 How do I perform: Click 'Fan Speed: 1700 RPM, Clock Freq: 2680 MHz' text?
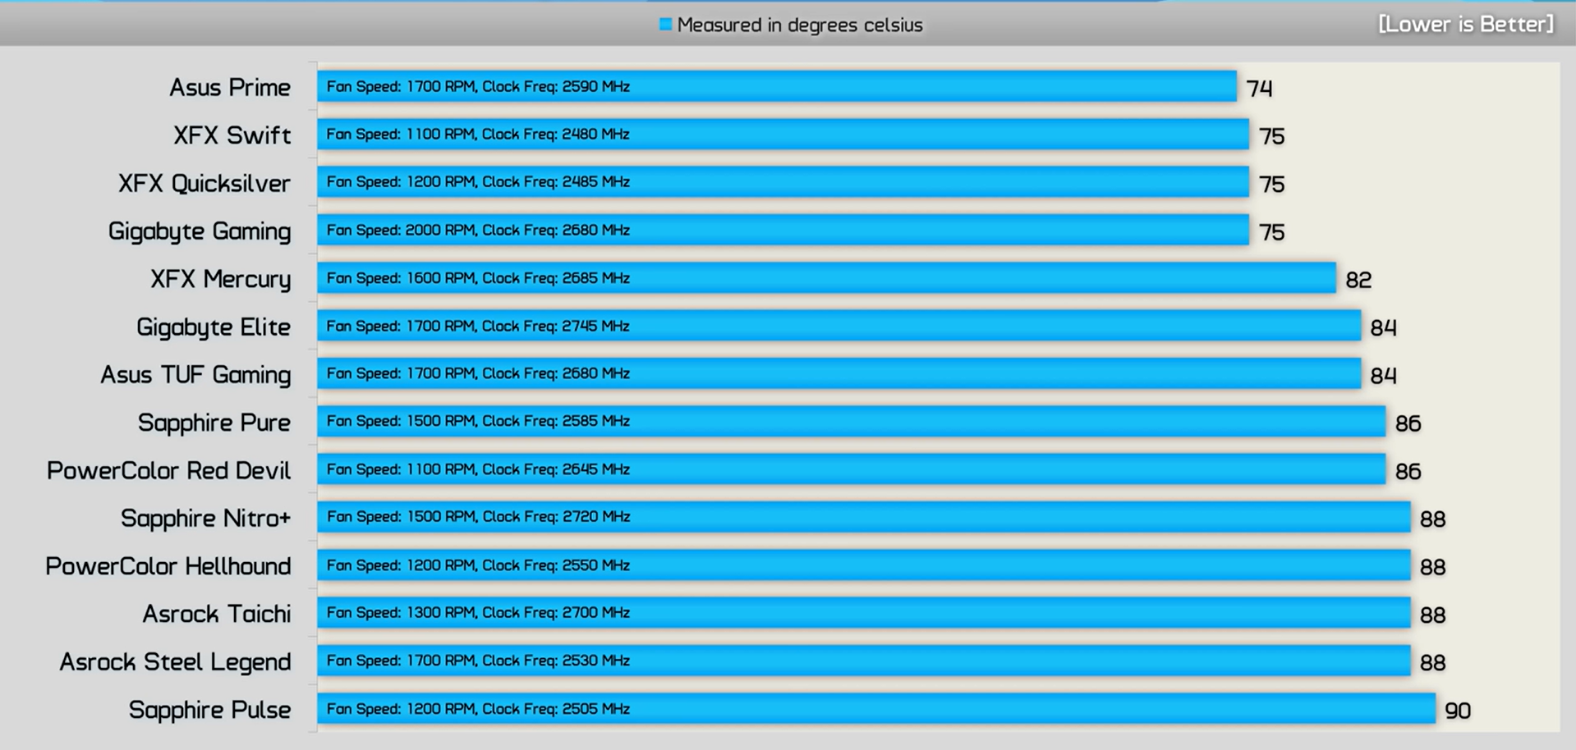(x=478, y=373)
